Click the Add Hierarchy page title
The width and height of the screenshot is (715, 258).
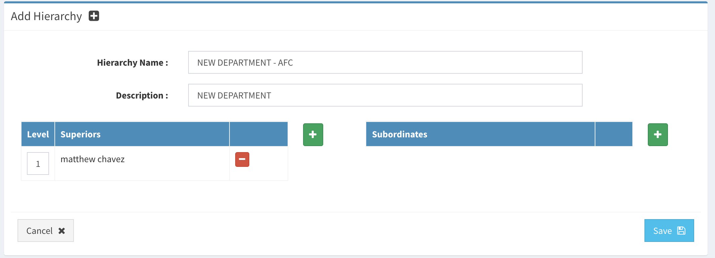point(46,16)
